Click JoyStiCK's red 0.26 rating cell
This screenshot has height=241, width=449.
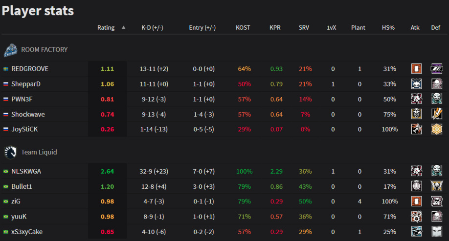click(x=107, y=130)
